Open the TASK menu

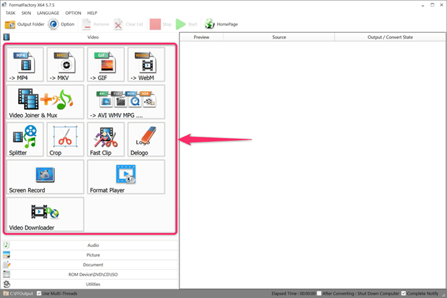[x=11, y=13]
